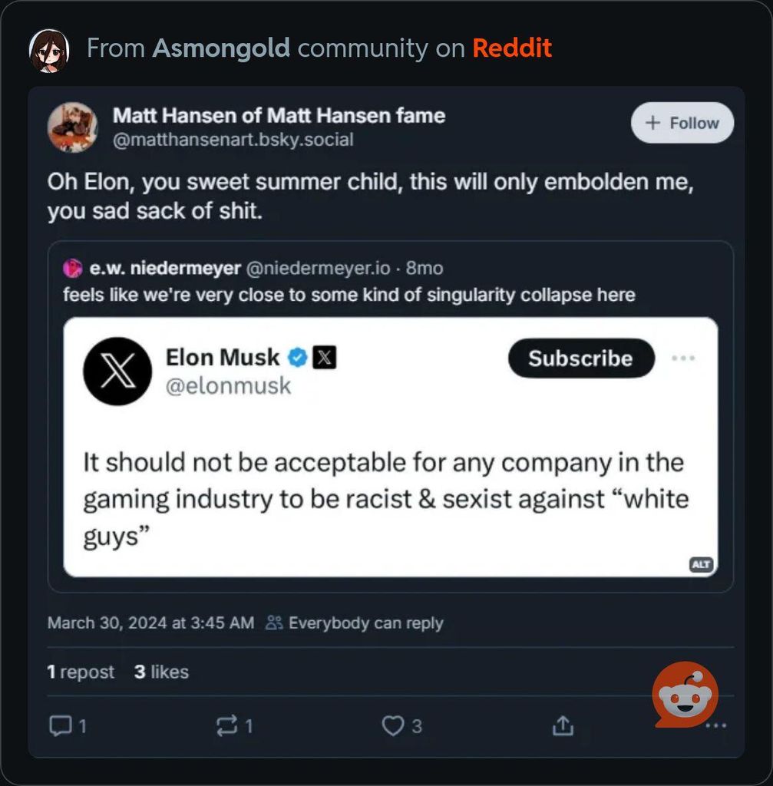Click the ALT badge on the image
Viewport: 773px width, 786px height.
click(x=702, y=565)
